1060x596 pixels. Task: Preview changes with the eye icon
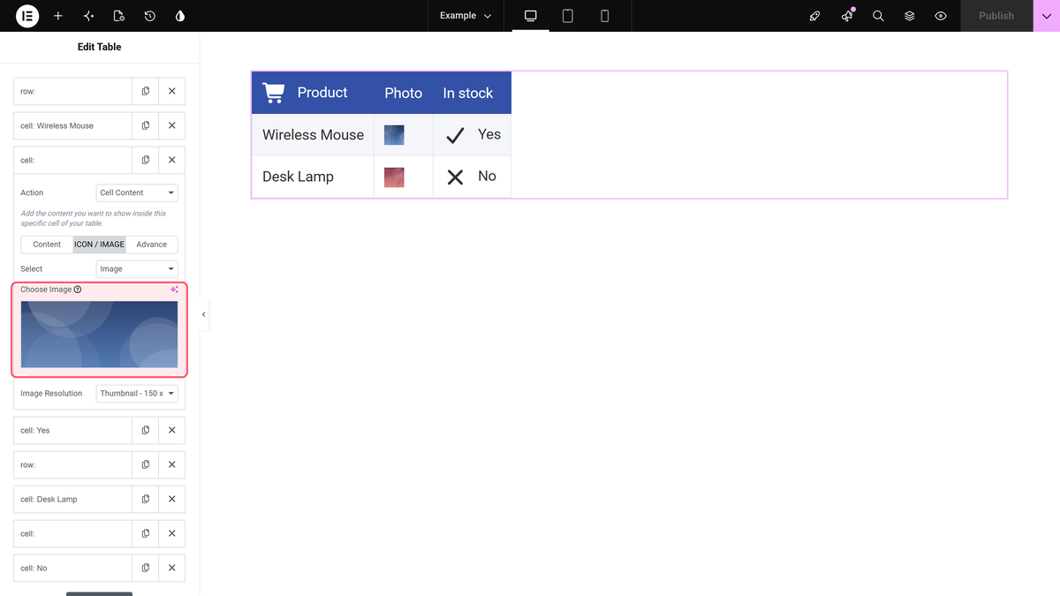[x=941, y=16]
